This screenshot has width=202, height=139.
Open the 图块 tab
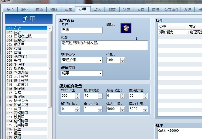click(156, 9)
